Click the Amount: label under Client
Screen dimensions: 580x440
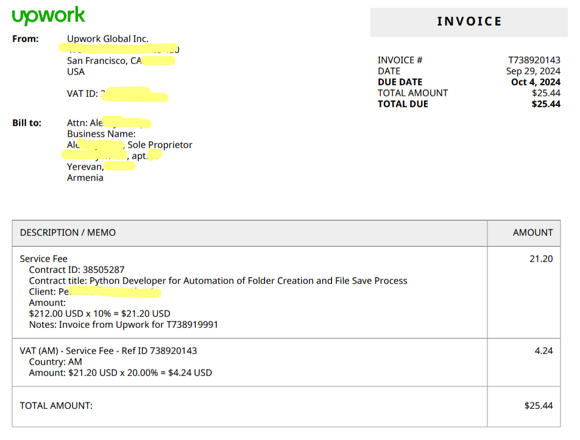coord(48,303)
